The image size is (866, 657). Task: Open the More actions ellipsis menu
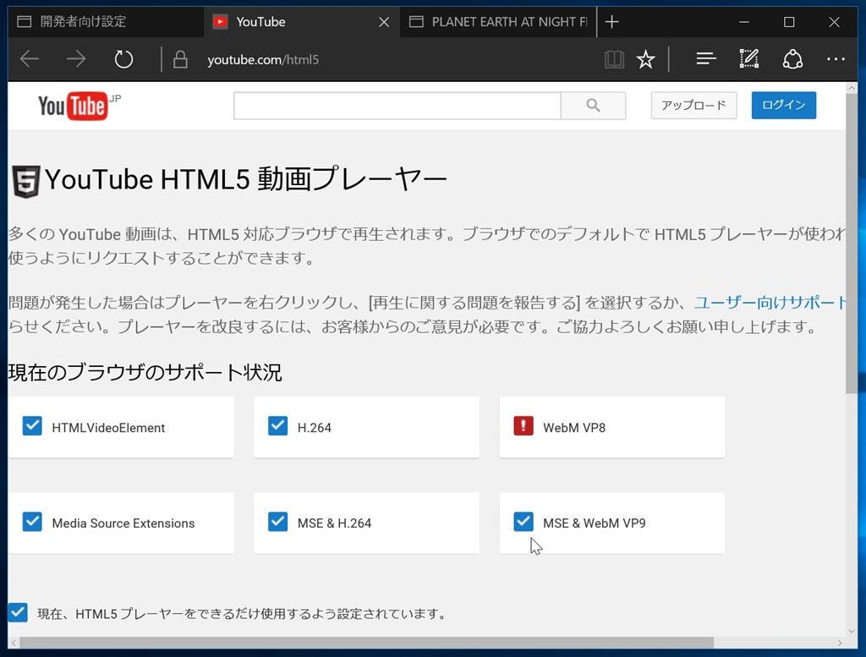[x=836, y=59]
